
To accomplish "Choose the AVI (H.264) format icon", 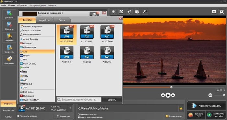I will pos(66,53).
